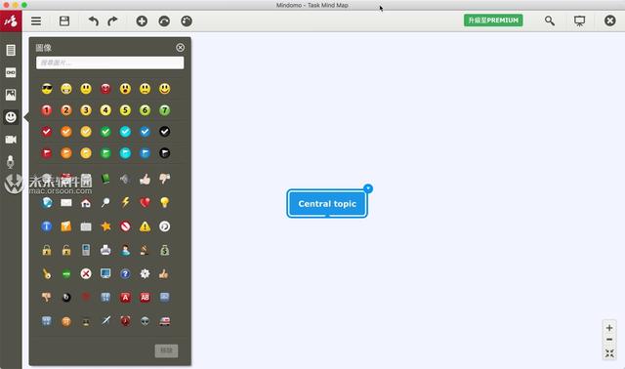Close the icons panel
This screenshot has height=369, width=625.
click(x=180, y=48)
